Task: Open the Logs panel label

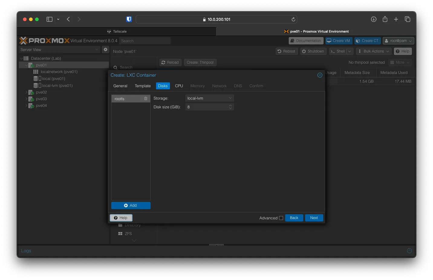Action: coord(26,251)
